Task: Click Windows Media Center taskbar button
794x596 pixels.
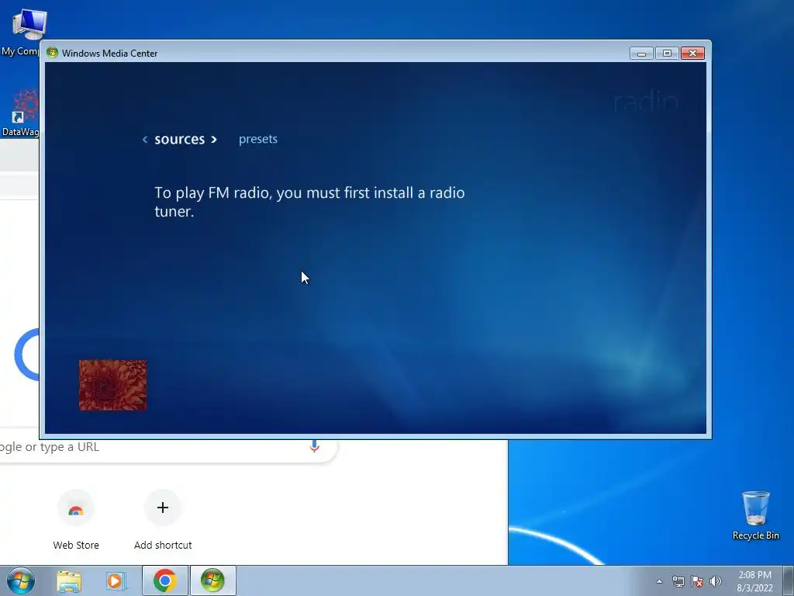Action: pos(212,580)
